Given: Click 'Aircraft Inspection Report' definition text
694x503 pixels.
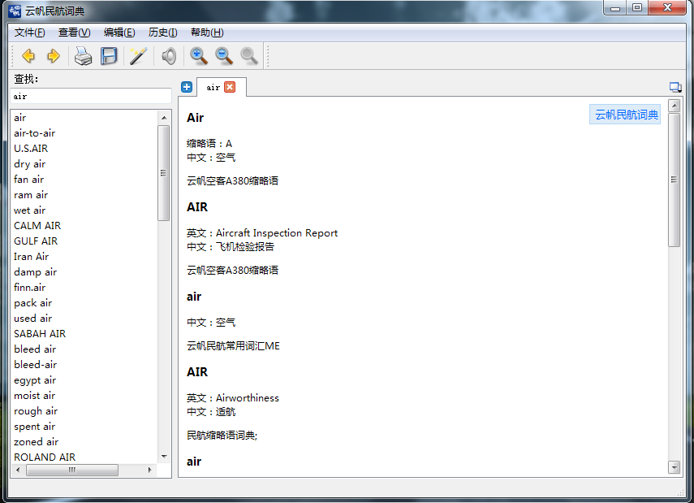Looking at the screenshot, I should pos(277,233).
